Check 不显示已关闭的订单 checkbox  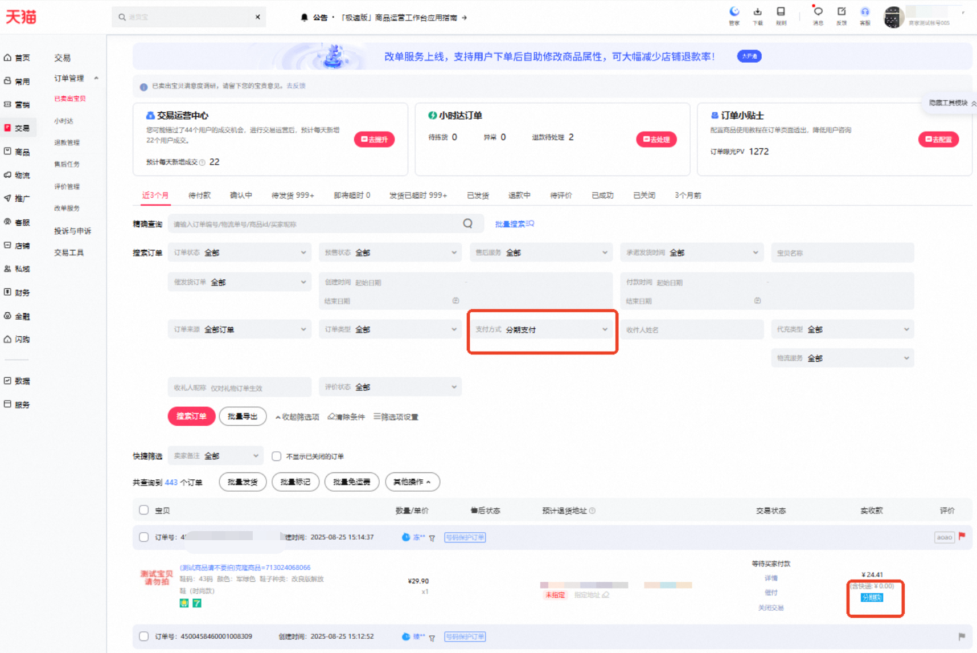(277, 456)
